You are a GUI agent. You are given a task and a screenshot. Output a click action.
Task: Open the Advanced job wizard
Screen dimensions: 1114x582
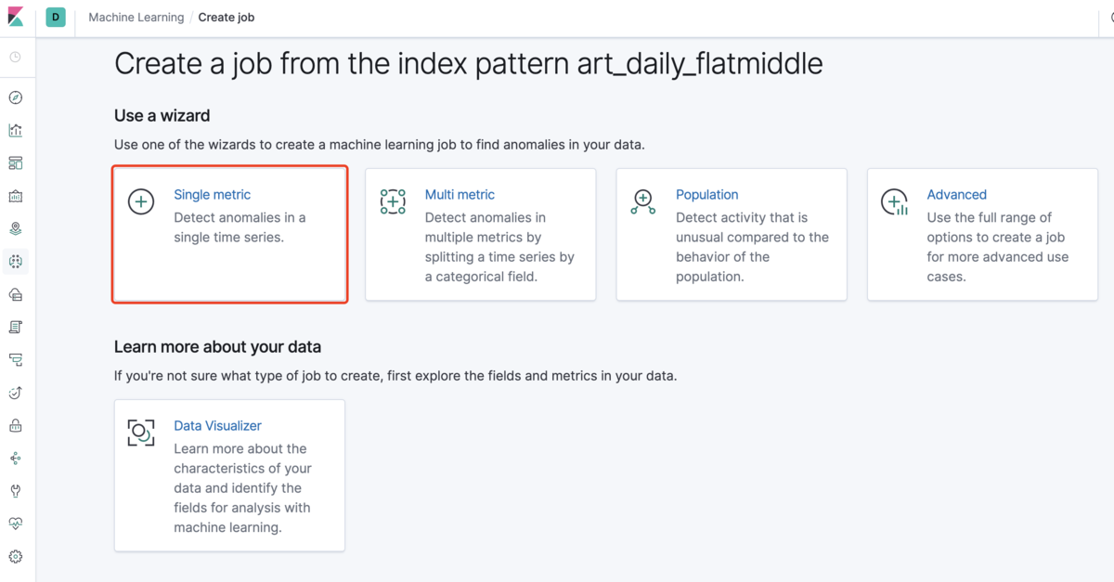coord(956,195)
